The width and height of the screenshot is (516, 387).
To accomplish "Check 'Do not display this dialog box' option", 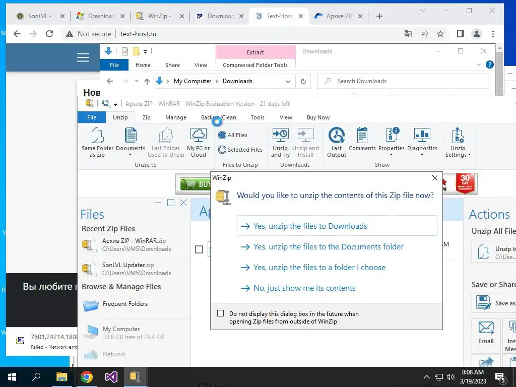I will click(221, 313).
